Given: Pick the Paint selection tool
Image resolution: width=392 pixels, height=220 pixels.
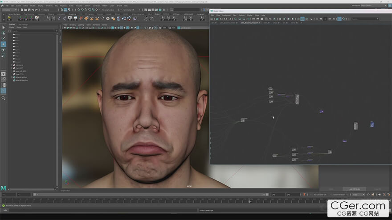Looking at the screenshot, I should tap(4, 39).
